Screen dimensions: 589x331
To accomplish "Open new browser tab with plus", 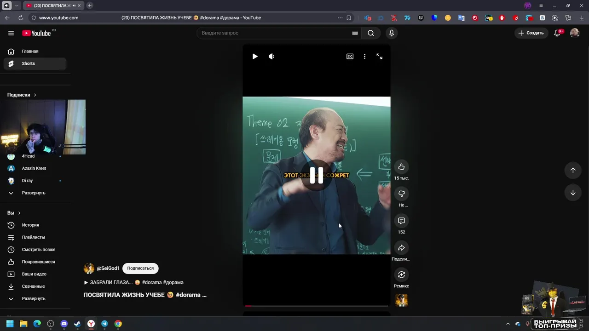I will (90, 6).
